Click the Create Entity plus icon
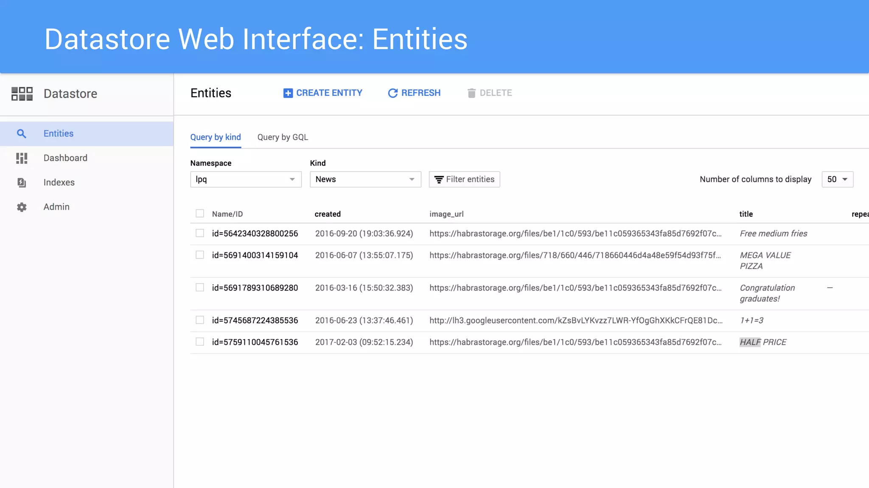 288,93
